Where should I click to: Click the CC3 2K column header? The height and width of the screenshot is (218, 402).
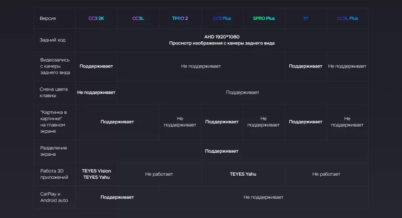[96, 18]
